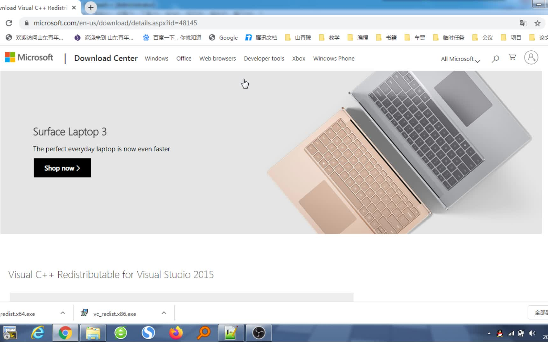Open the Web browsers menu item
The image size is (548, 342).
tap(218, 59)
